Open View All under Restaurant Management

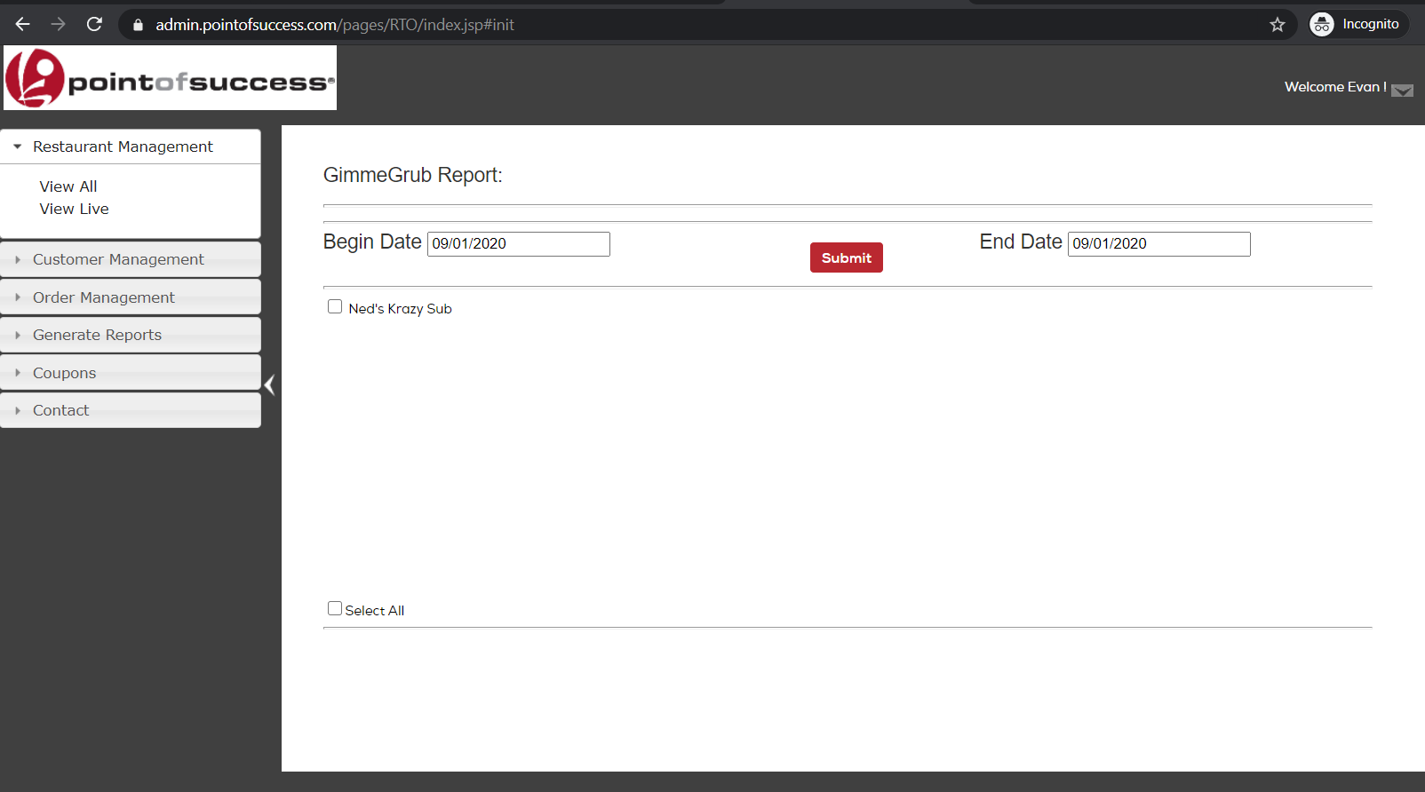(x=68, y=186)
